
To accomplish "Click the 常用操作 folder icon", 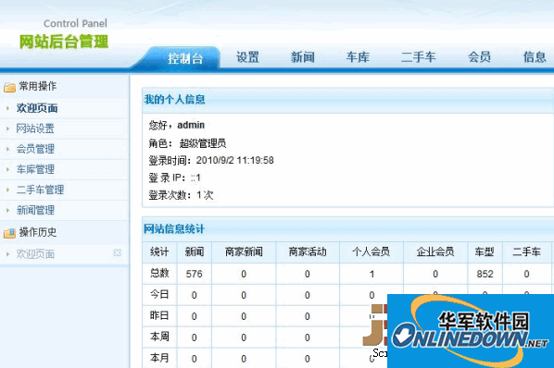I will click(9, 87).
